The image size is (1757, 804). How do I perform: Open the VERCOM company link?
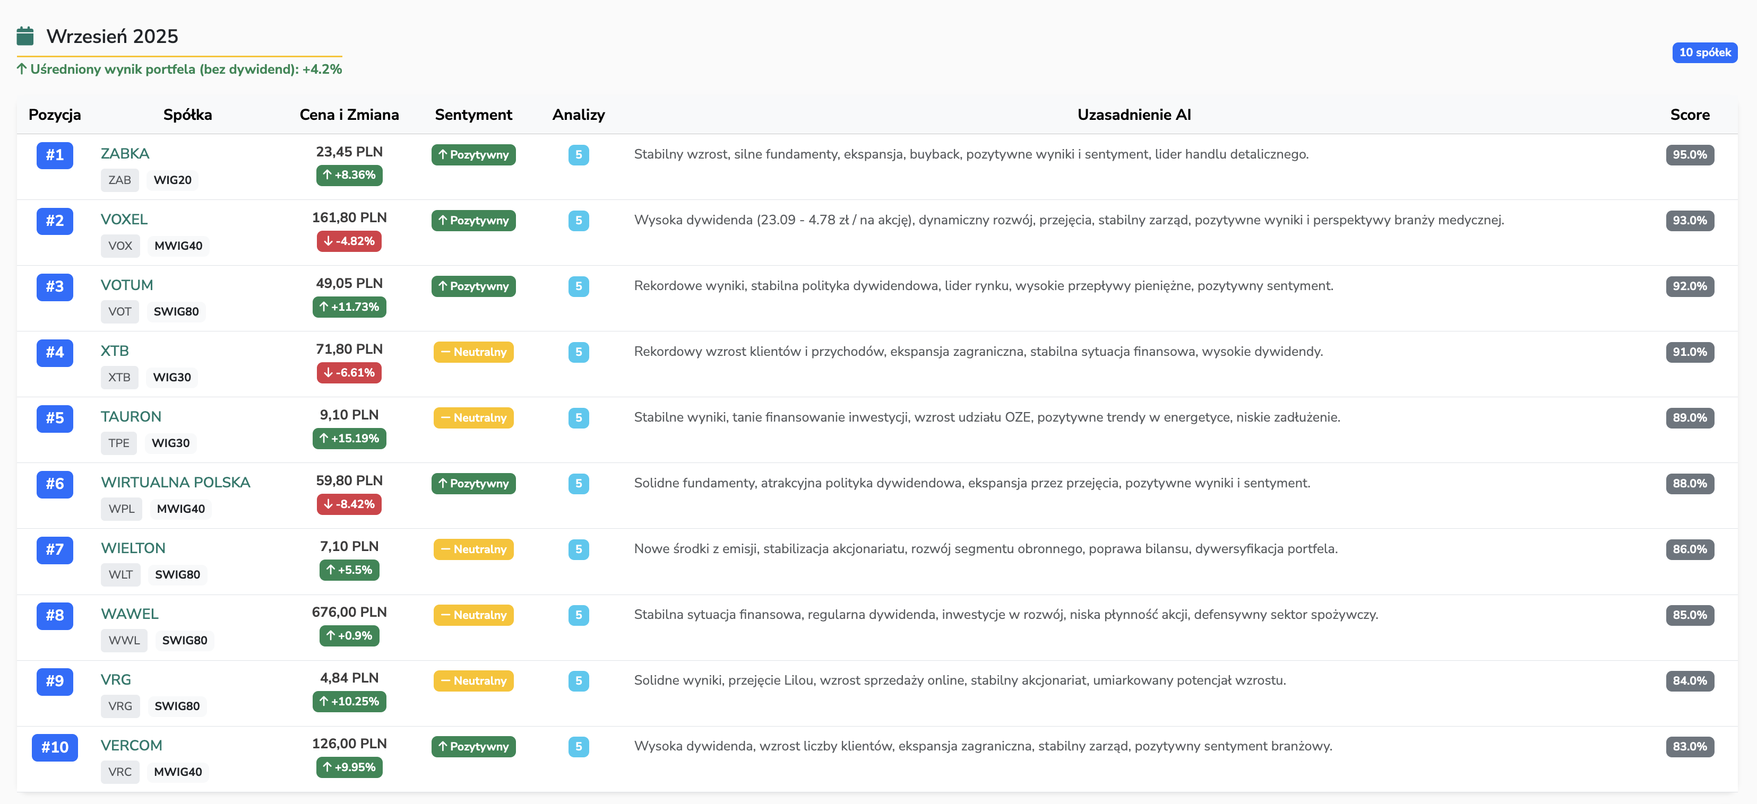tap(131, 746)
